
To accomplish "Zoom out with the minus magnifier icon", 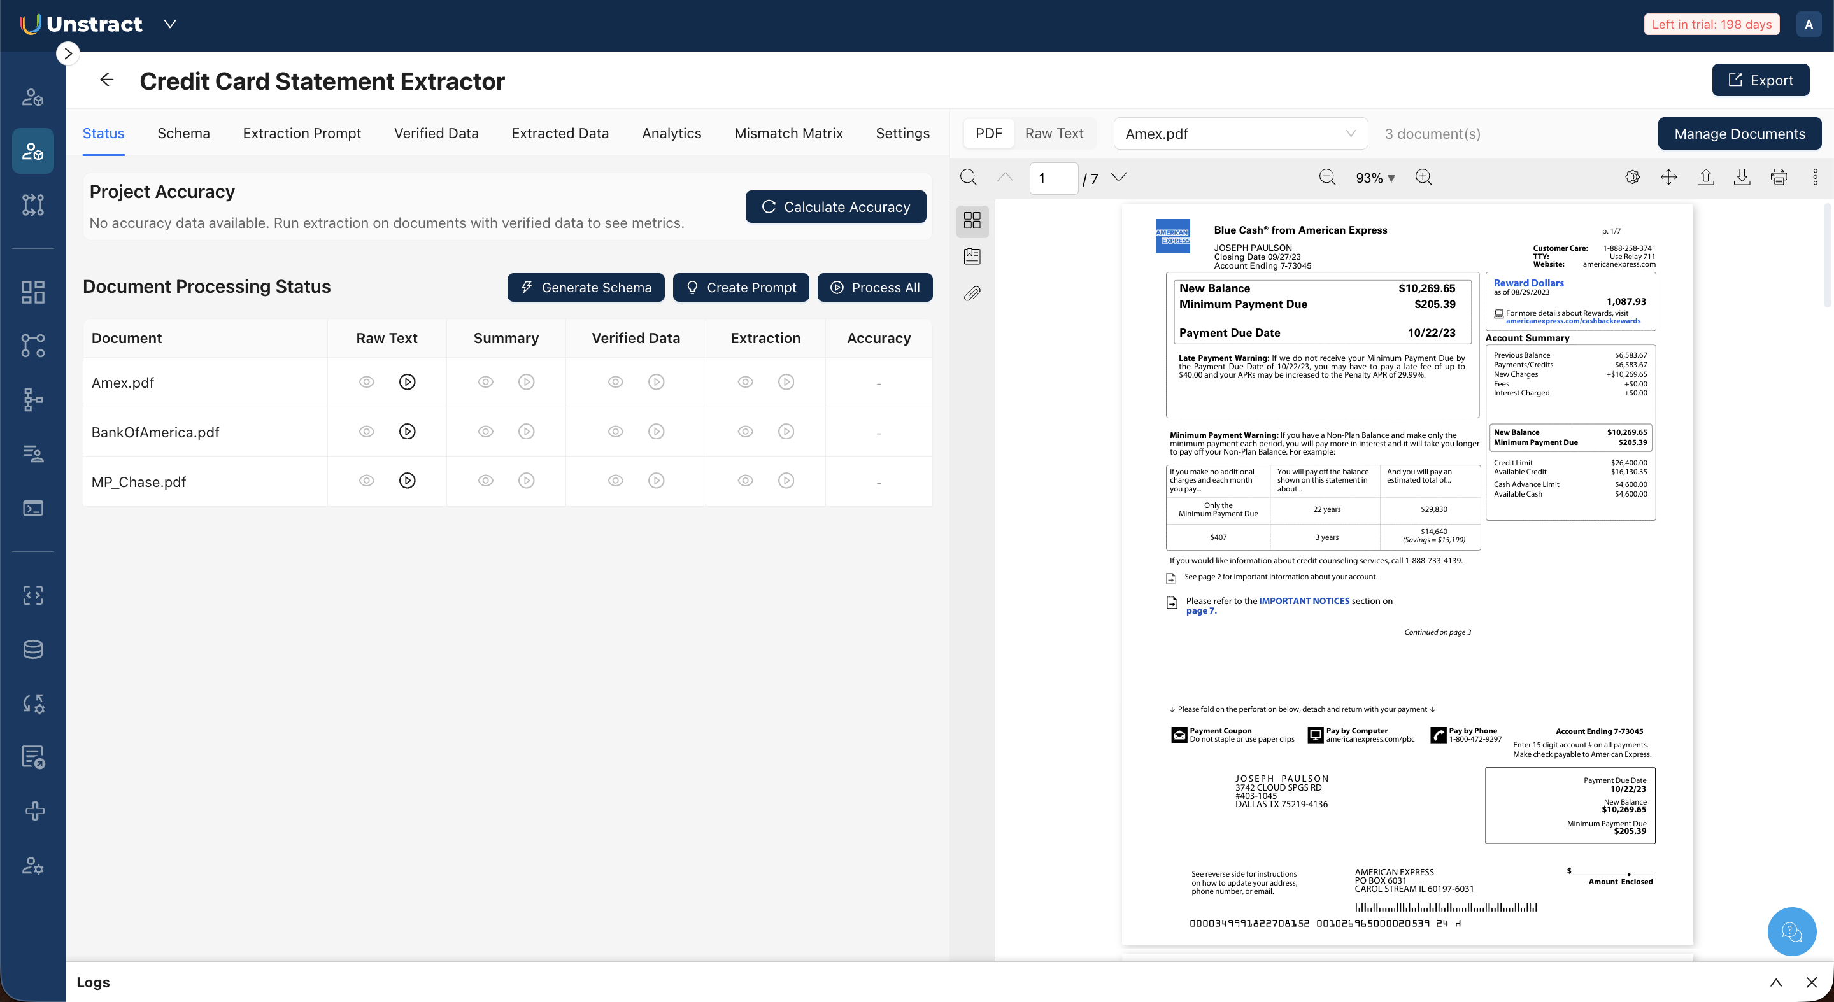I will tap(1327, 177).
